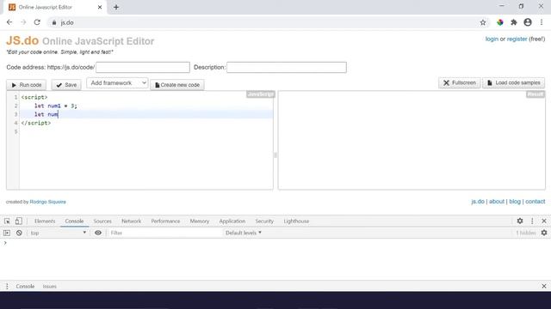Open the drawer three-dot menu

tap(7, 286)
